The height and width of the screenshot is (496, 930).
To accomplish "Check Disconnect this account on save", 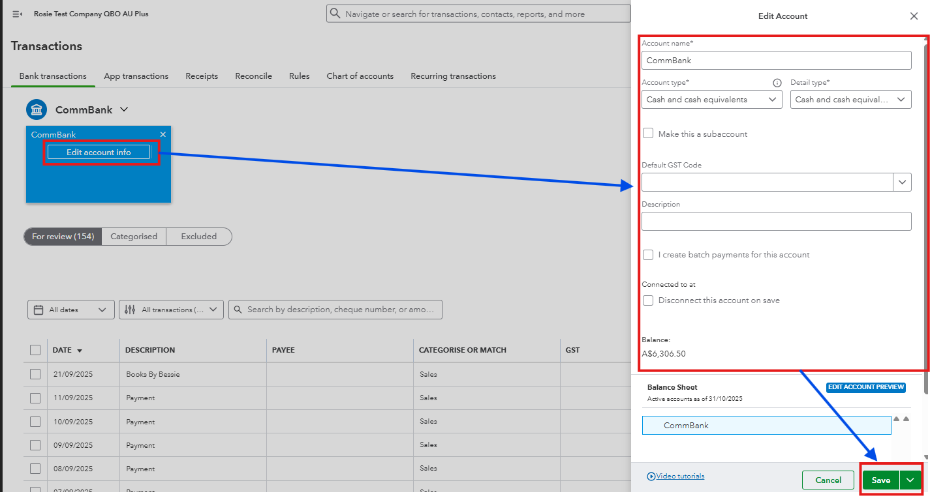I will [648, 300].
